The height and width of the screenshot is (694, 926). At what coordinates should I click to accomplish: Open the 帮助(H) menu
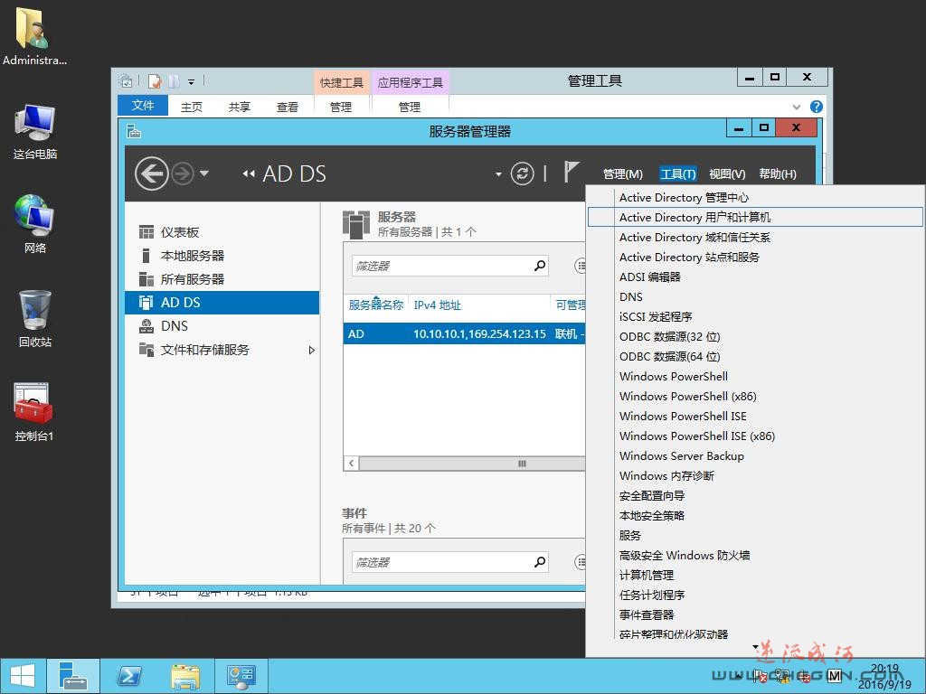[x=777, y=174]
